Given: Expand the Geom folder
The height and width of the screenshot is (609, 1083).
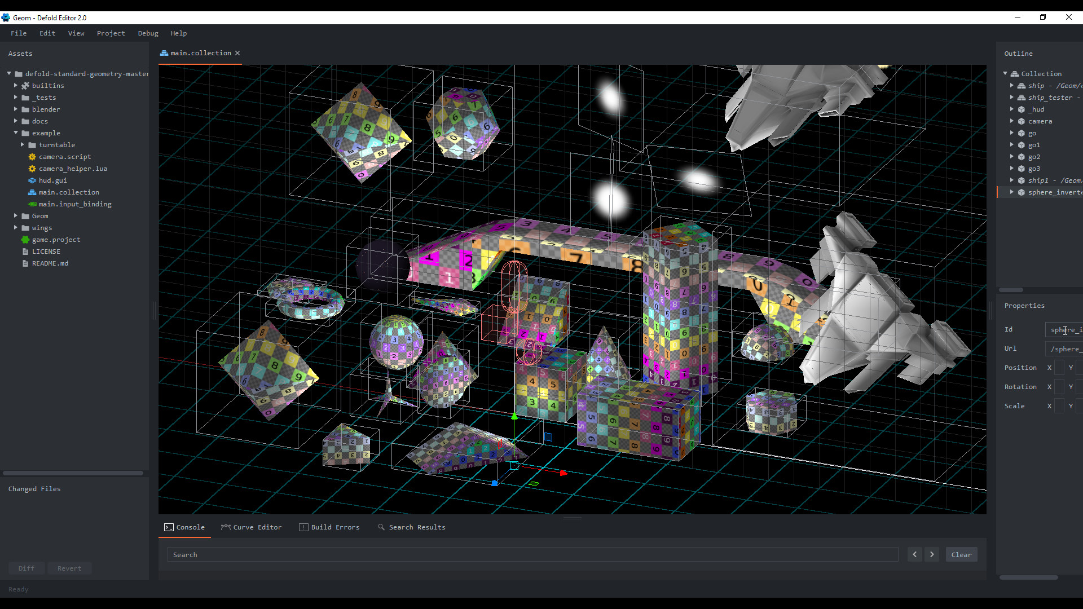Looking at the screenshot, I should tap(15, 216).
